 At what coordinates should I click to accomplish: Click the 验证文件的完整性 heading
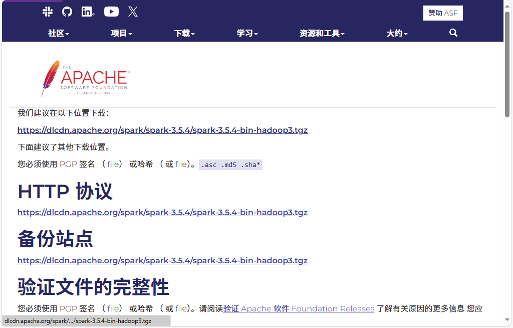click(93, 287)
